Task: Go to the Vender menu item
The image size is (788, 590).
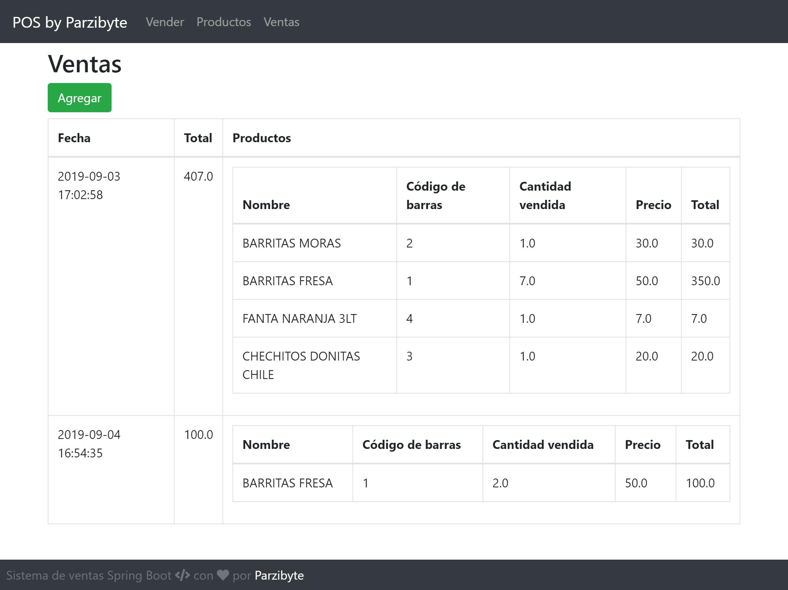Action: pyautogui.click(x=165, y=22)
